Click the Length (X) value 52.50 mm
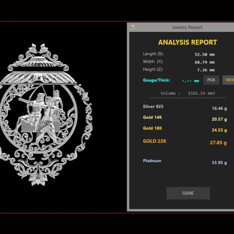Screen dimensions: 234x234 point(204,54)
